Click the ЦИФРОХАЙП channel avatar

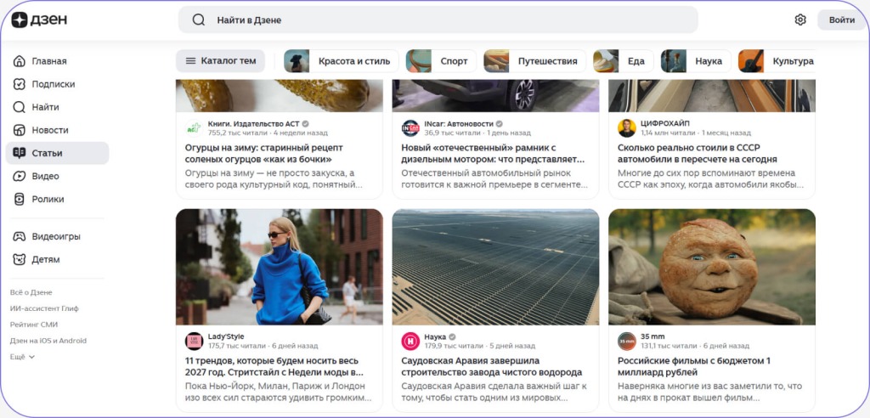pyautogui.click(x=627, y=128)
